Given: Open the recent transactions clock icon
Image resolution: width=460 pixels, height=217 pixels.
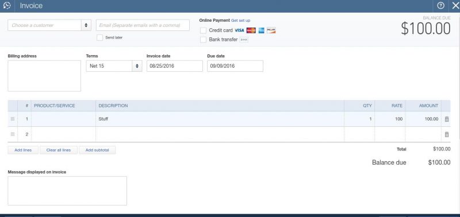Looking at the screenshot, I should 7,6.
